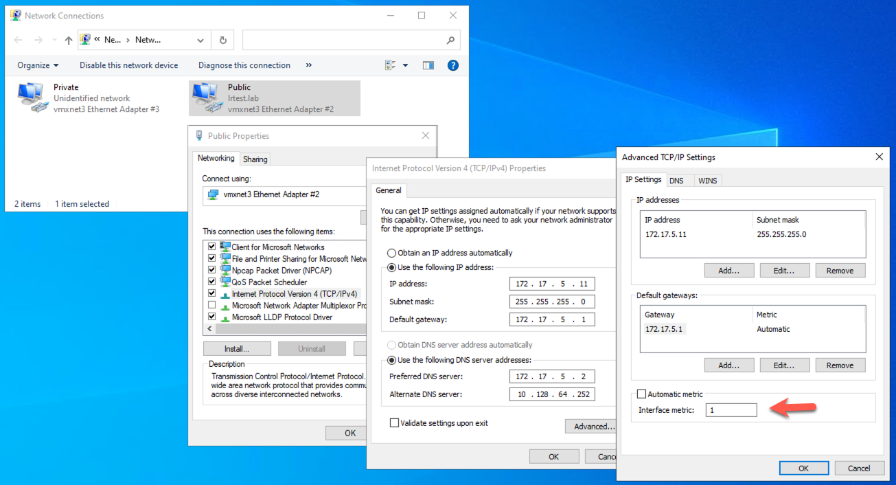Click Diagnose this connection
896x485 pixels.
click(x=244, y=65)
